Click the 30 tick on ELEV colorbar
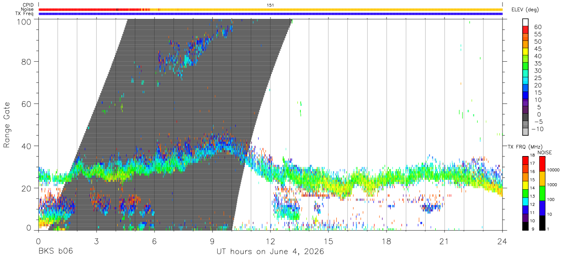Screen dimensions: 565x261 (x=537, y=71)
